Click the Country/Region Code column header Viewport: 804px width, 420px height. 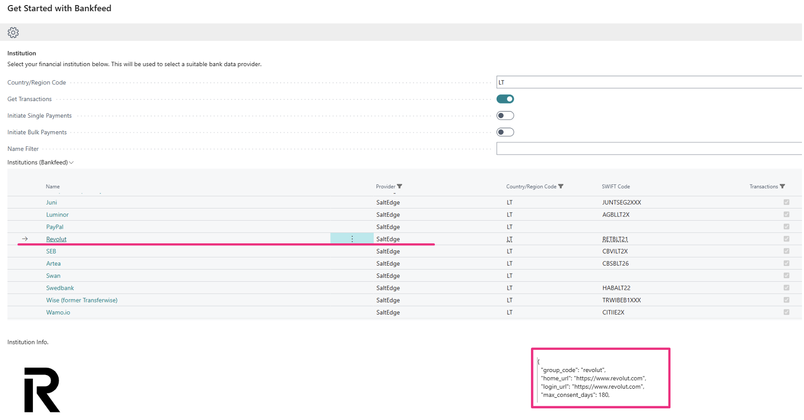(531, 187)
